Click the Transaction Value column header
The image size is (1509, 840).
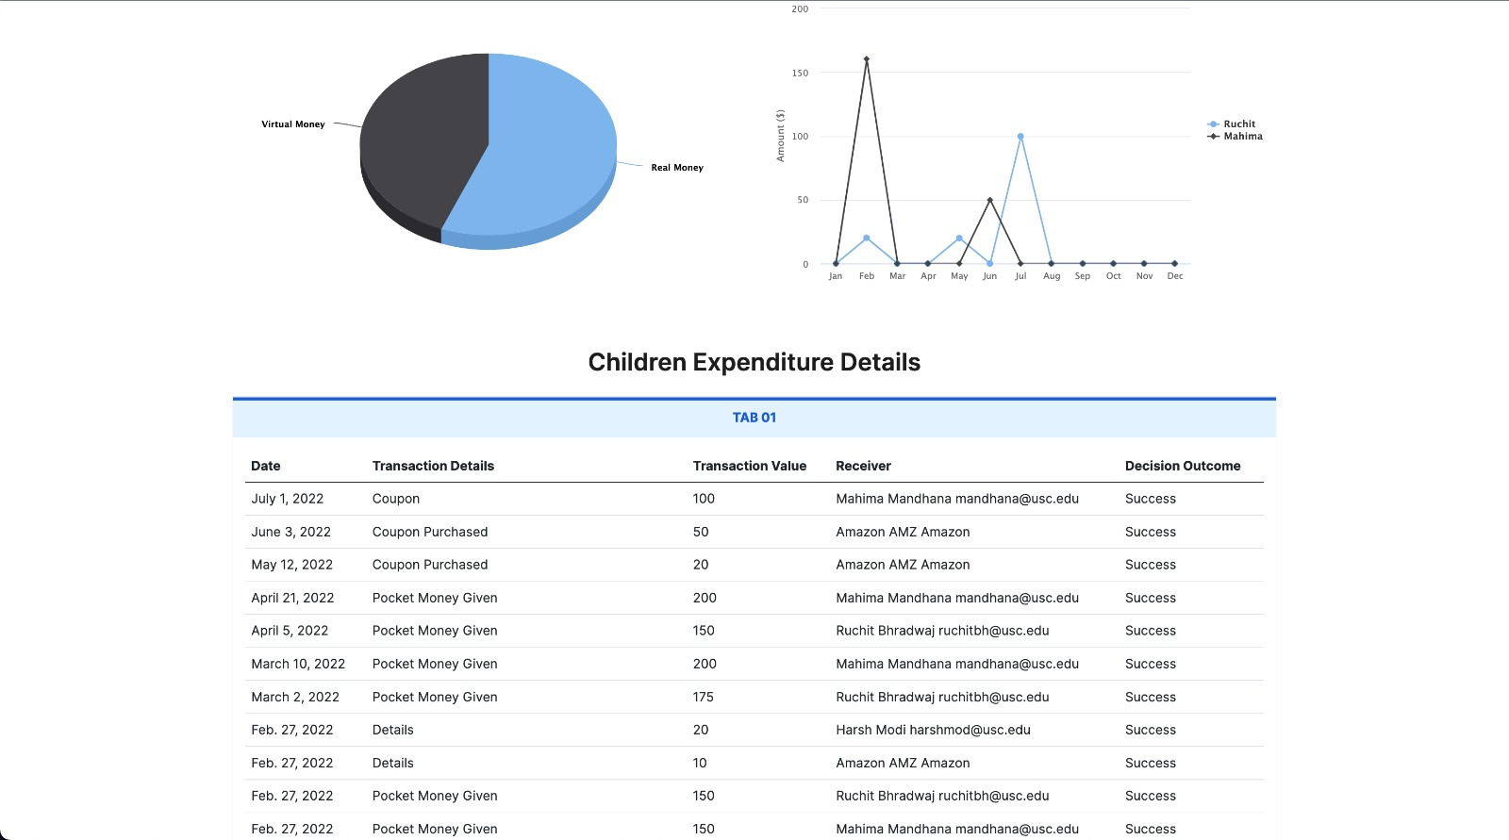tap(750, 466)
